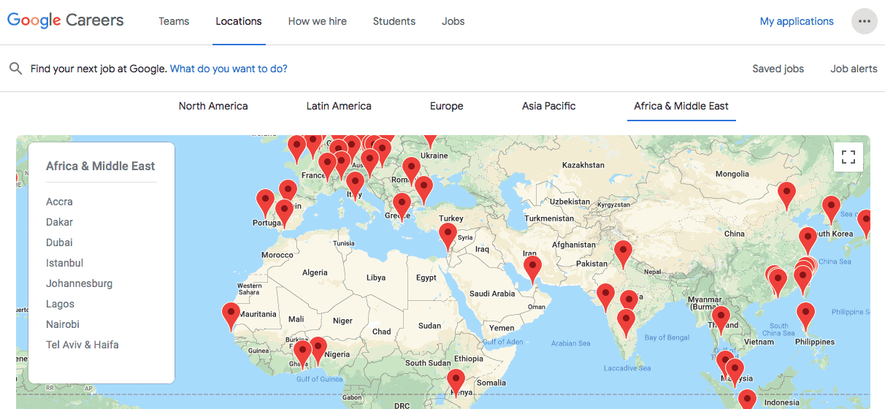The height and width of the screenshot is (409, 885).
Task: Go to How we hire page
Action: click(318, 21)
